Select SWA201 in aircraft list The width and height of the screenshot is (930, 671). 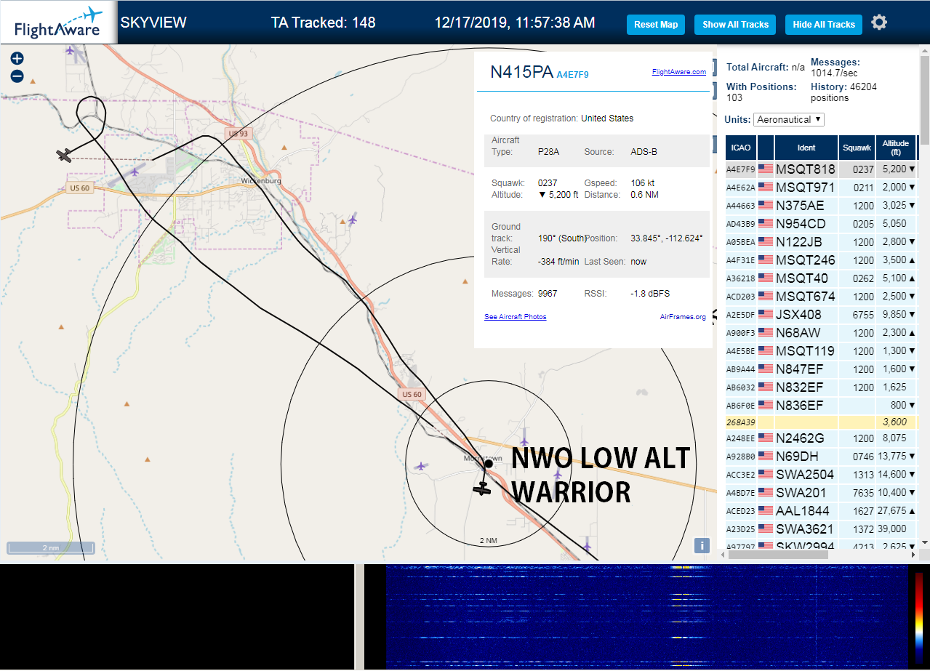[x=821, y=493]
